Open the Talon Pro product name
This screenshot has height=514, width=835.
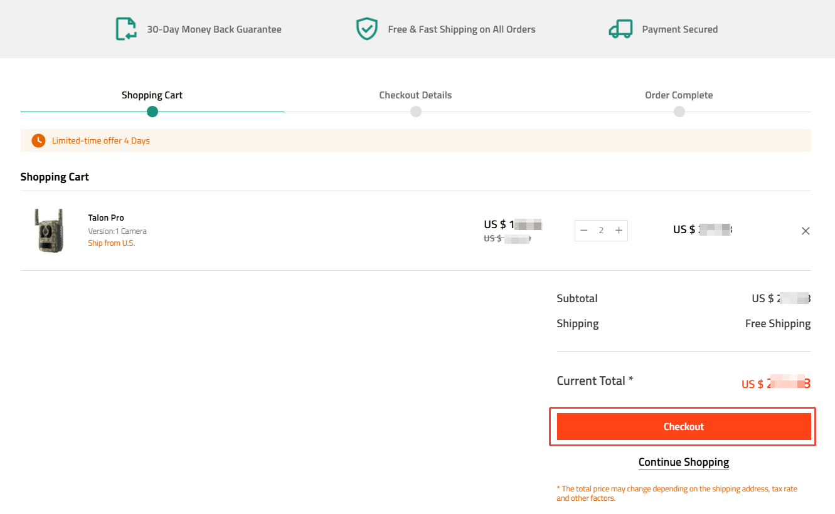point(106,218)
